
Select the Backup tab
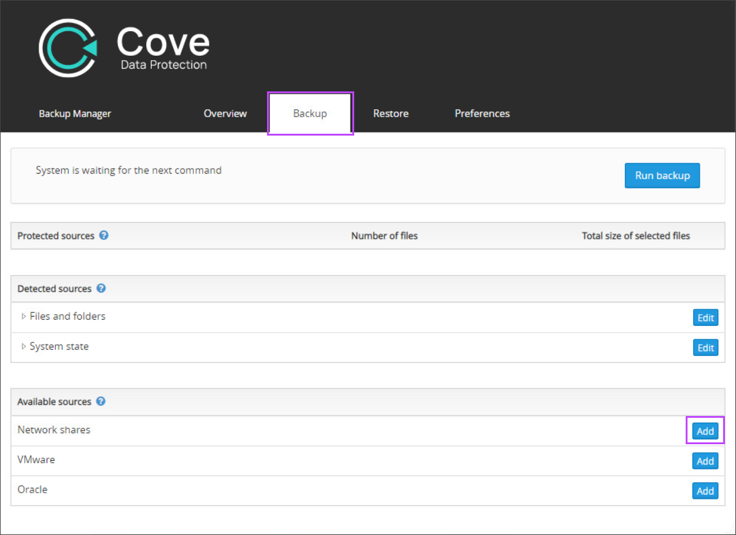coord(310,114)
